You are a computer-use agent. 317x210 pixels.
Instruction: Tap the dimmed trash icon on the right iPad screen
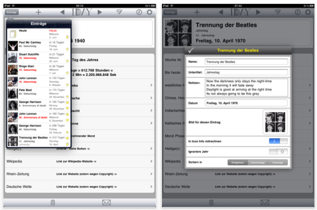point(211,202)
